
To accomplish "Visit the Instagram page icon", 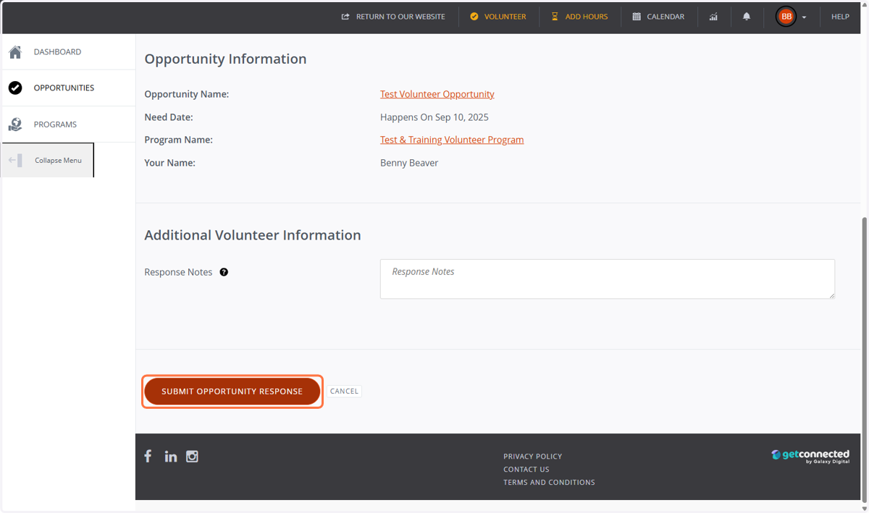I will (192, 456).
